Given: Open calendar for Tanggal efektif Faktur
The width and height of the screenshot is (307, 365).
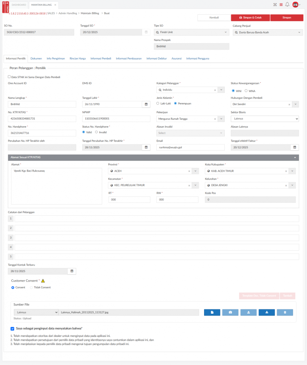Looking at the screenshot, I should (295, 147).
